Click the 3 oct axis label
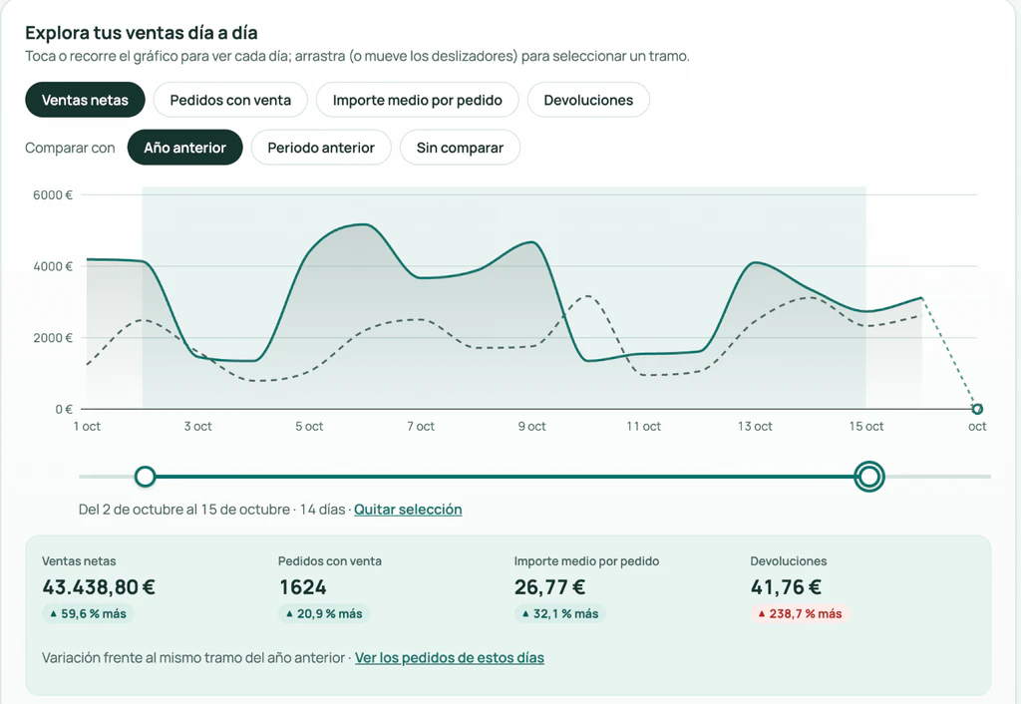Viewport: 1021px width, 704px height. point(198,426)
